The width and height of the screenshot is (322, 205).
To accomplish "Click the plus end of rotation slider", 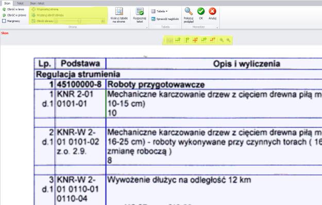I will click(x=103, y=21).
